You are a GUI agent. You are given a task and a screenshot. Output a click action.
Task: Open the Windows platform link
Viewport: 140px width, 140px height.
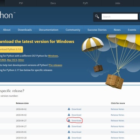pos(53,56)
